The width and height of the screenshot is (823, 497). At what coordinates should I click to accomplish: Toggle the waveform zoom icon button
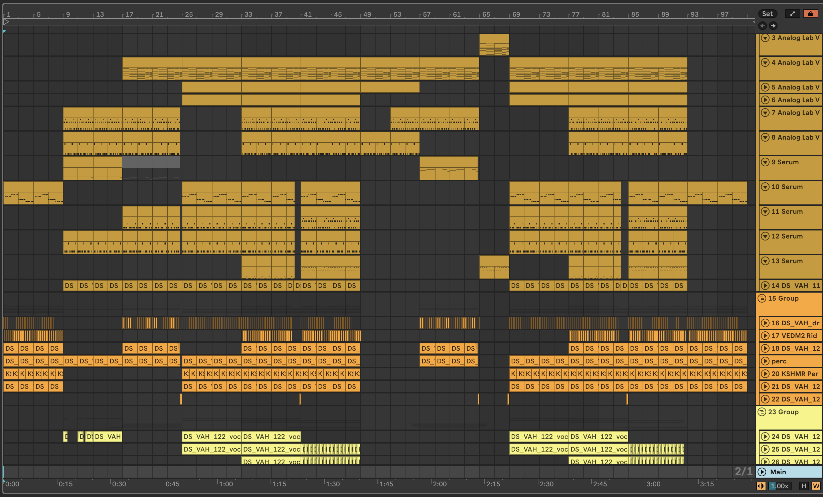point(761,486)
